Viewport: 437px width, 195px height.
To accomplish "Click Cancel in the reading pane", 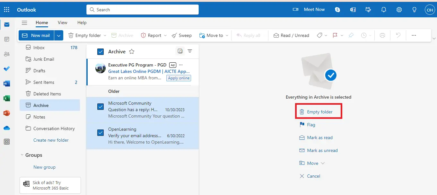I will pyautogui.click(x=310, y=176).
